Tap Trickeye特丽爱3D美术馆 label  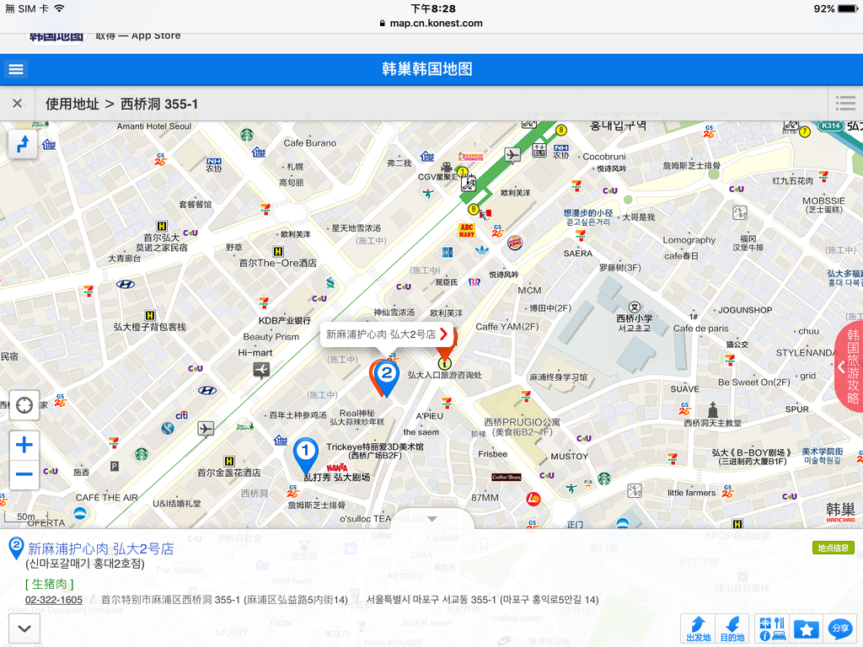[375, 451]
